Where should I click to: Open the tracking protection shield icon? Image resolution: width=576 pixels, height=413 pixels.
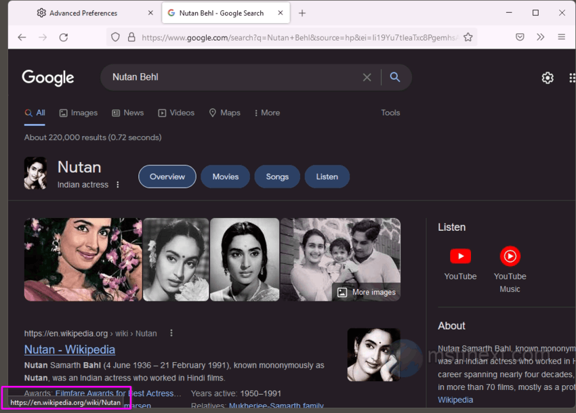tap(115, 37)
